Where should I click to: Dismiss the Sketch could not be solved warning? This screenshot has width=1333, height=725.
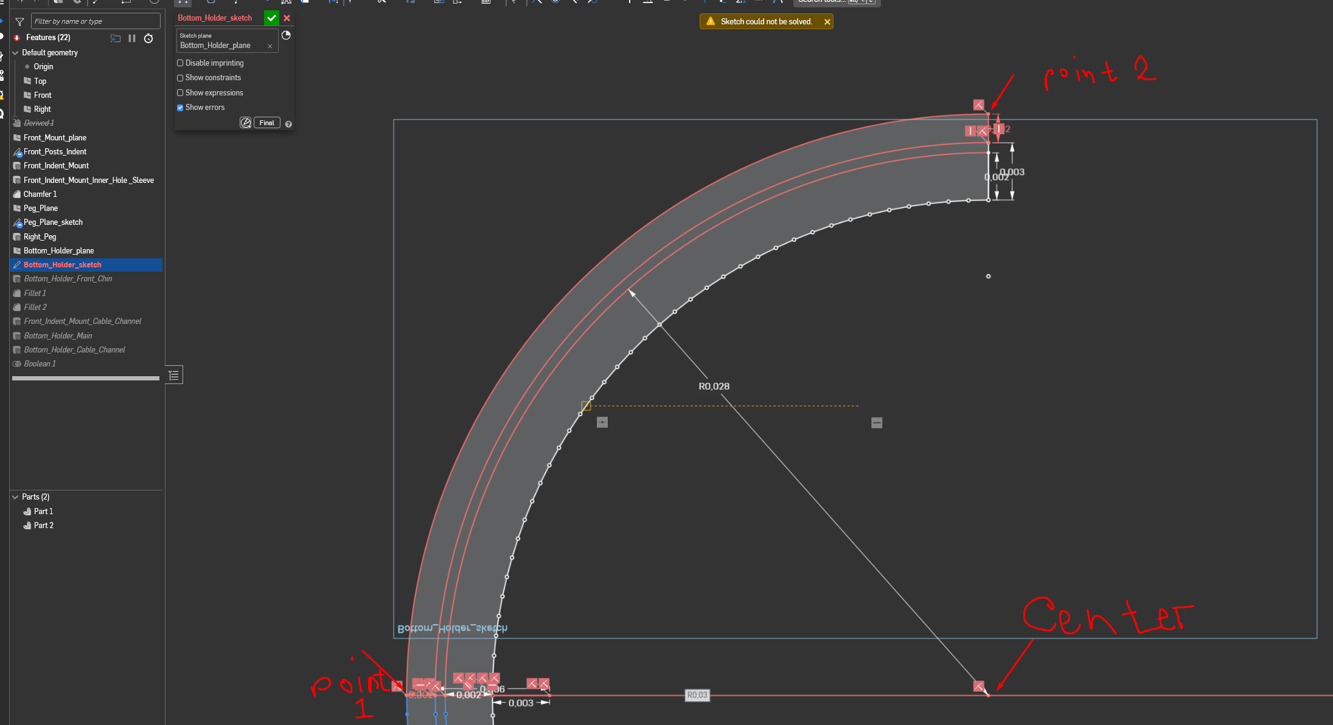click(827, 22)
